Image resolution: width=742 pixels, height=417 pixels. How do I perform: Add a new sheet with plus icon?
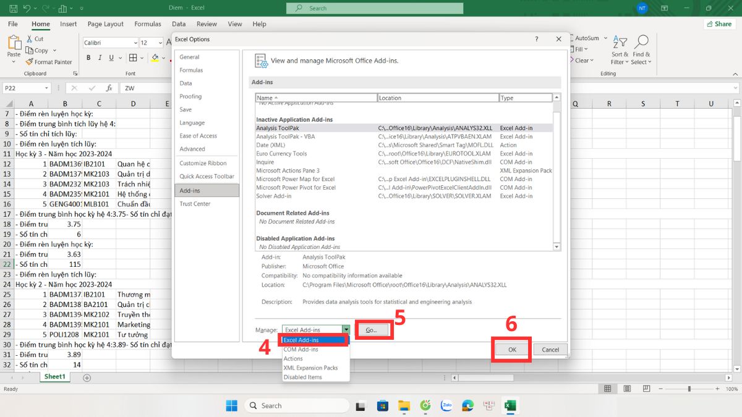click(x=87, y=377)
